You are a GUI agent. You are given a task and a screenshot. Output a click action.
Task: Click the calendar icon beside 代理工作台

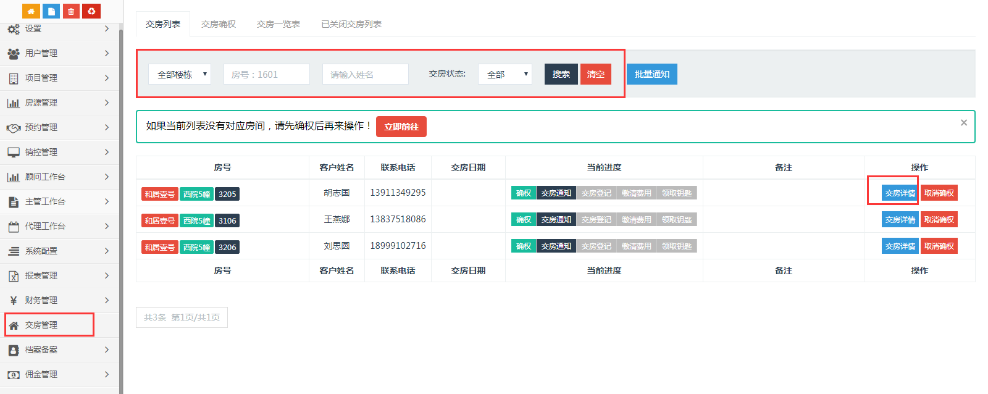tap(13, 227)
